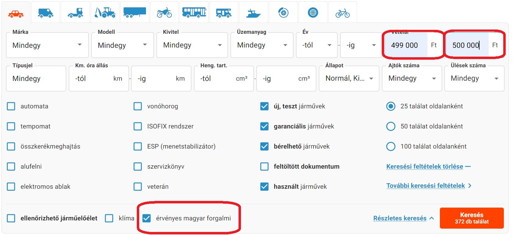The height and width of the screenshot is (235, 513).
Task: Open the Márka dropdown
Action: (x=47, y=45)
